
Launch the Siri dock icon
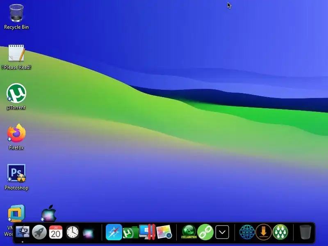pyautogui.click(x=88, y=233)
